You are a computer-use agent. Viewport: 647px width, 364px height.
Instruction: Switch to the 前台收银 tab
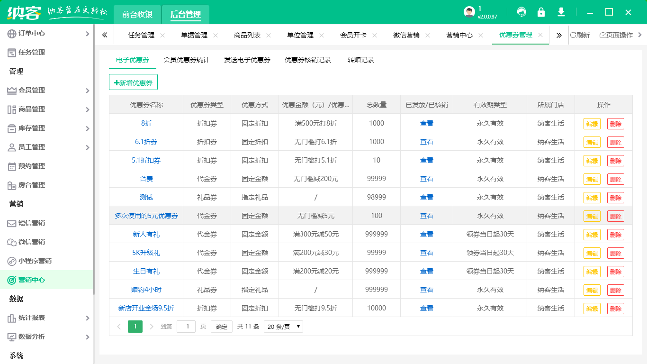(137, 15)
